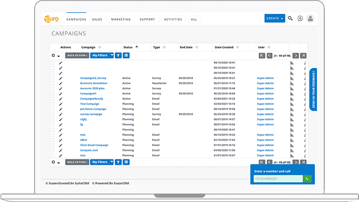The height and width of the screenshot is (202, 359).
Task: Open the Jim Demo Campaign link
Action: 93,109
